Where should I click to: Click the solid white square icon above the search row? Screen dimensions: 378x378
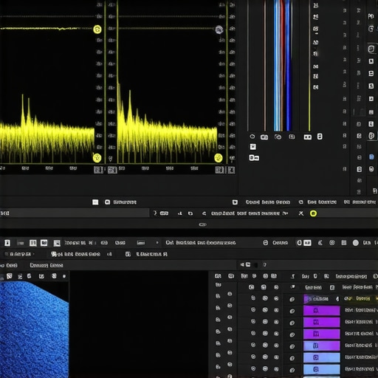pyautogui.click(x=95, y=202)
